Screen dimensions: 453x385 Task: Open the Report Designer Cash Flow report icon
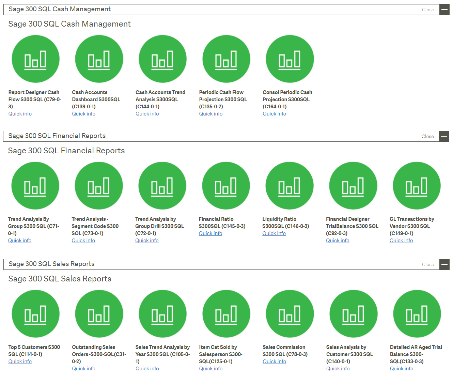click(36, 59)
